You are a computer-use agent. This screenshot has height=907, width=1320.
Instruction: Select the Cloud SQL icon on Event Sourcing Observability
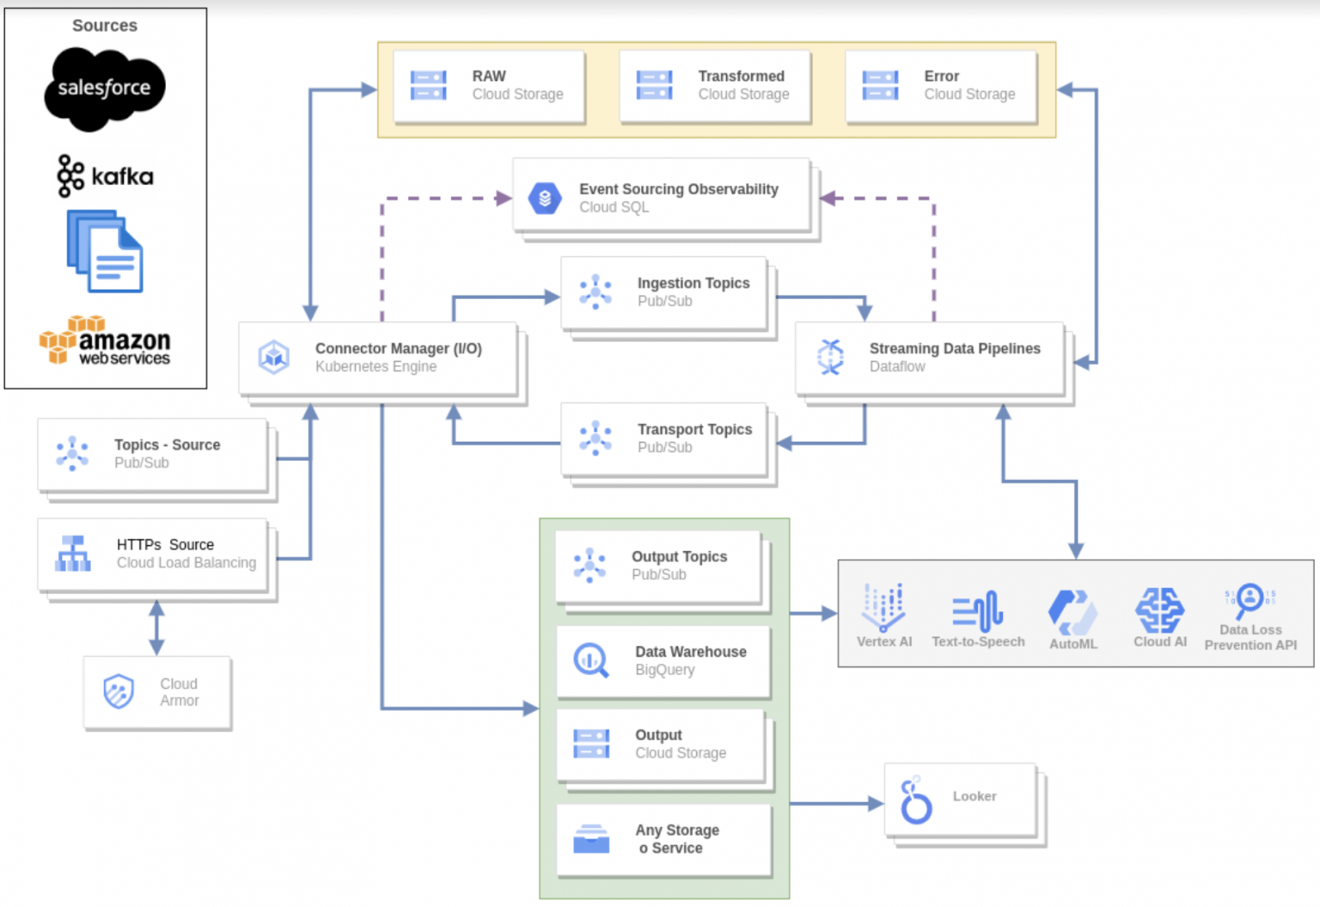click(545, 197)
